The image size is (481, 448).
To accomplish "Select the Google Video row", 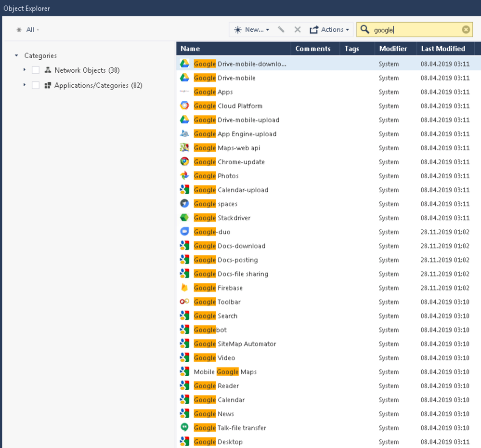I will (x=328, y=358).
